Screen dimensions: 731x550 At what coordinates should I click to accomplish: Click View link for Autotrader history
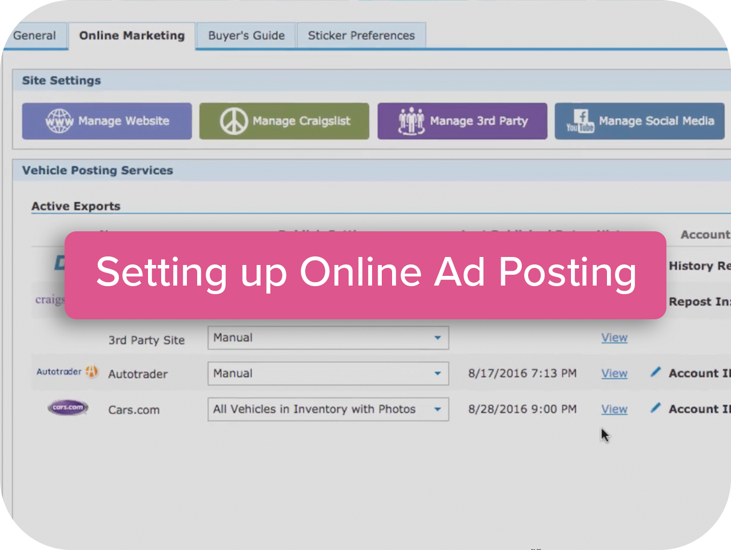pyautogui.click(x=614, y=374)
